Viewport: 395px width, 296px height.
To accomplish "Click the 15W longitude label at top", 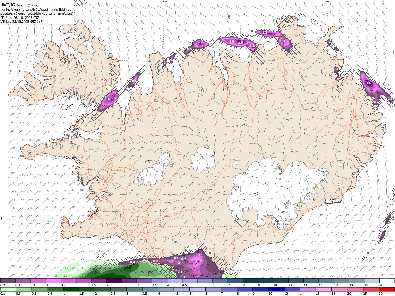I will (327, 2).
